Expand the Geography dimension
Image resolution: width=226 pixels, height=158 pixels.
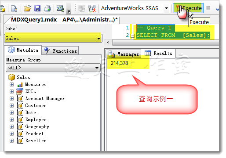[x=11, y=126]
